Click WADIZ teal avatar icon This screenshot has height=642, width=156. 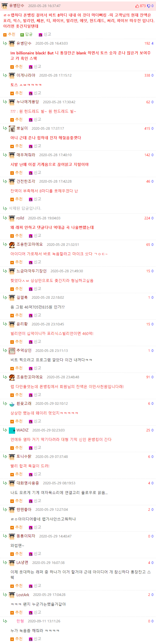coord(12,430)
